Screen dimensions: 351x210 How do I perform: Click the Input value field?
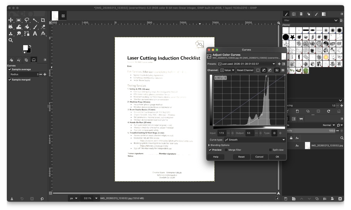click(222, 133)
